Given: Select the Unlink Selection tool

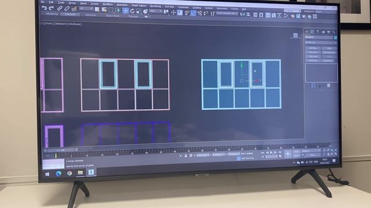Looking at the screenshot, I should pyautogui.click(x=67, y=9).
